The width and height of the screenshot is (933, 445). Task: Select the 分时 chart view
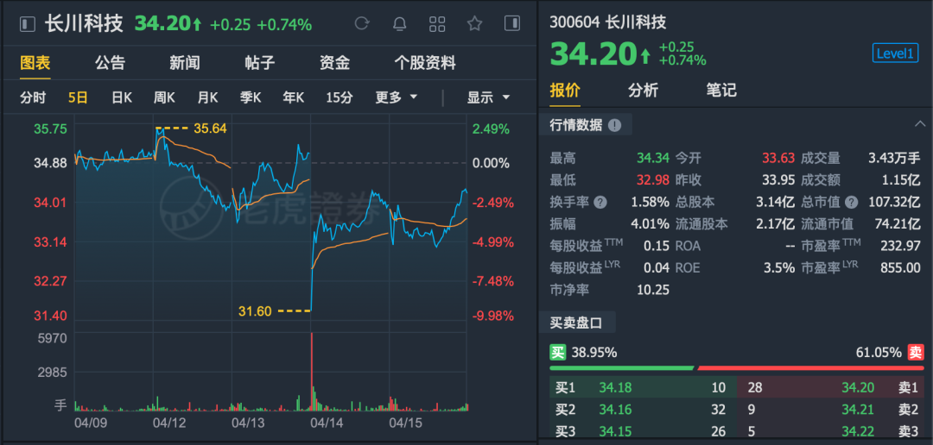[x=33, y=97]
